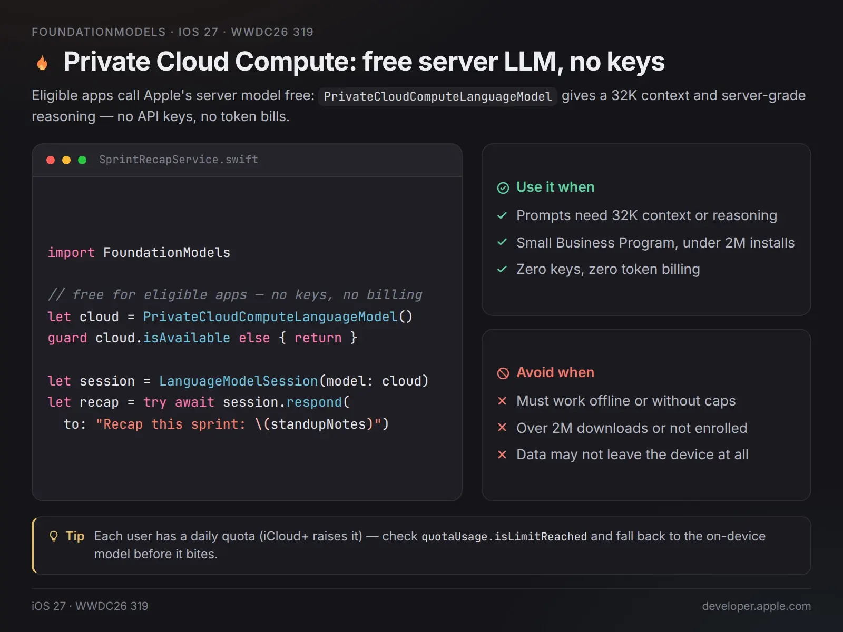Click X mark beside Must work offline
The height and width of the screenshot is (632, 843).
click(502, 401)
